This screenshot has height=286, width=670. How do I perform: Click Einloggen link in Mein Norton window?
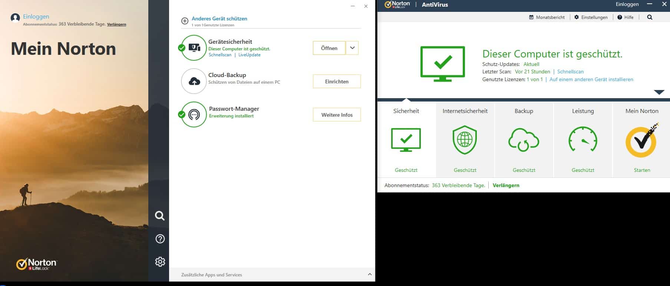36,16
